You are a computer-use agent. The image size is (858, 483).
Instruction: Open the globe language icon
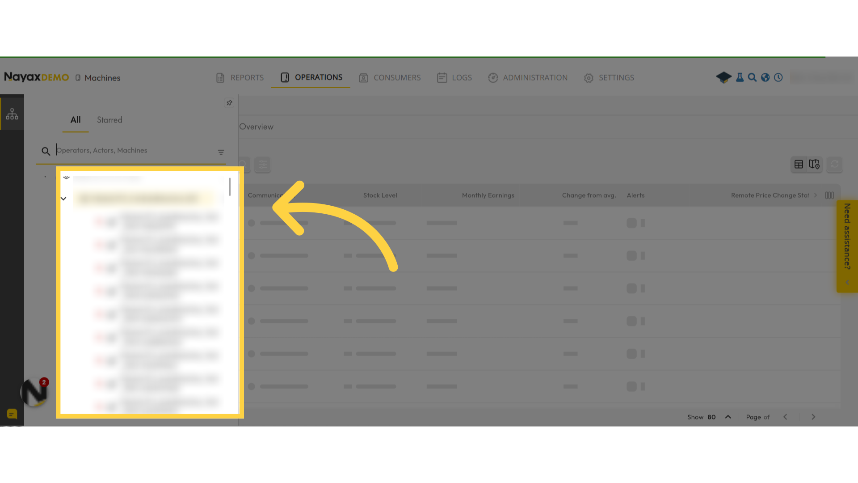(765, 77)
